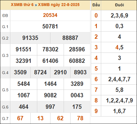Open the 'XSMB thứ 6' link in header

pyautogui.click(x=22, y=5)
